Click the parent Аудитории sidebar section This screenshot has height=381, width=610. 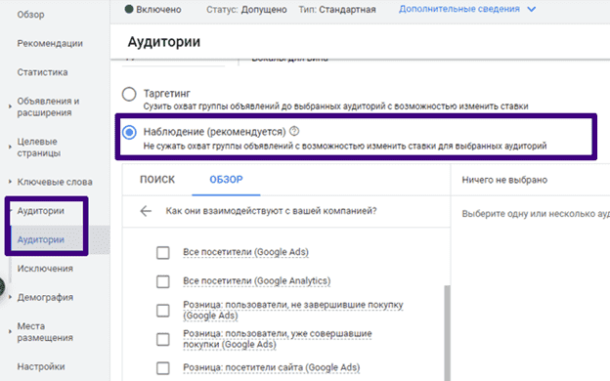41,211
